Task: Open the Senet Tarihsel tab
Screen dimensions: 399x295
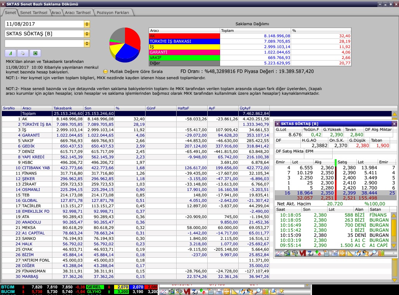Action: tap(34, 12)
